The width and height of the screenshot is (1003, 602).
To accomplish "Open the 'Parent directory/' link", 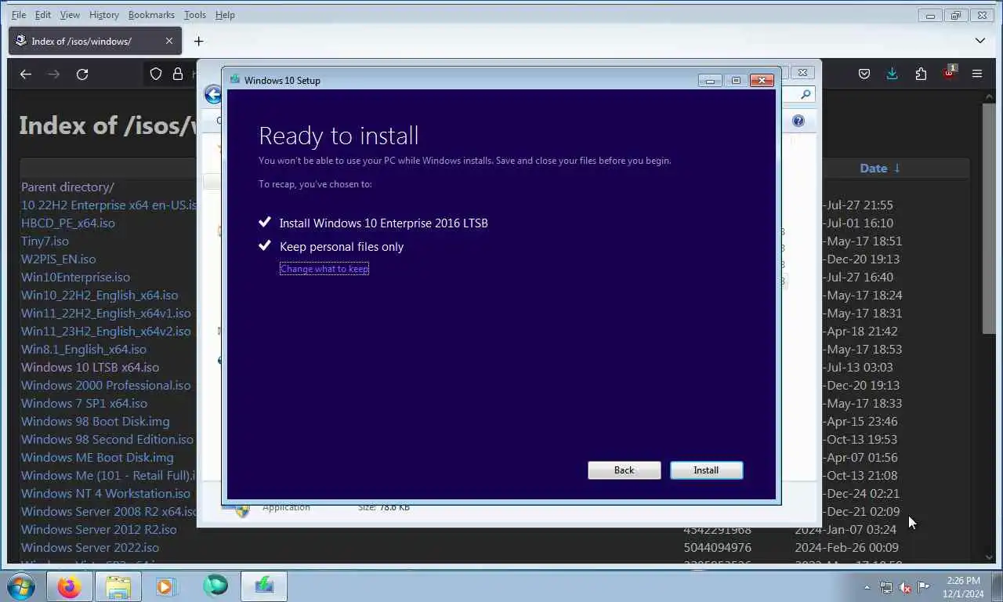I will click(67, 187).
